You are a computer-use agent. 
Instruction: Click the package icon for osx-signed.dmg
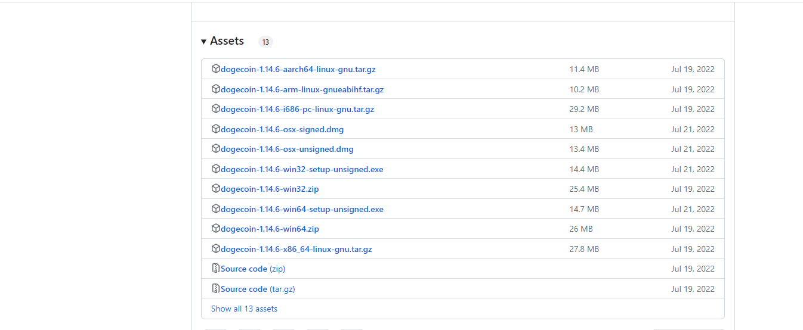(216, 129)
